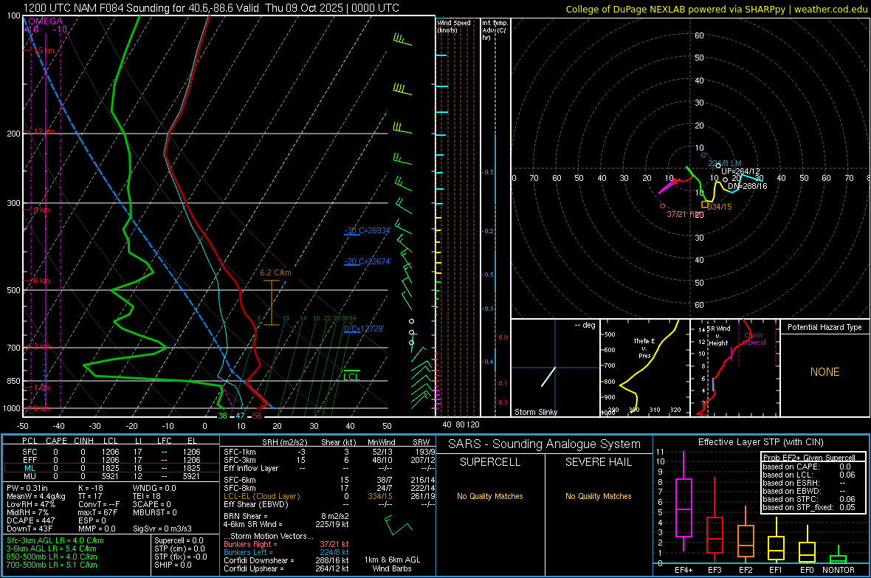Click the LowRH = 47% value
Screen dimensions: 871x578
30,505
